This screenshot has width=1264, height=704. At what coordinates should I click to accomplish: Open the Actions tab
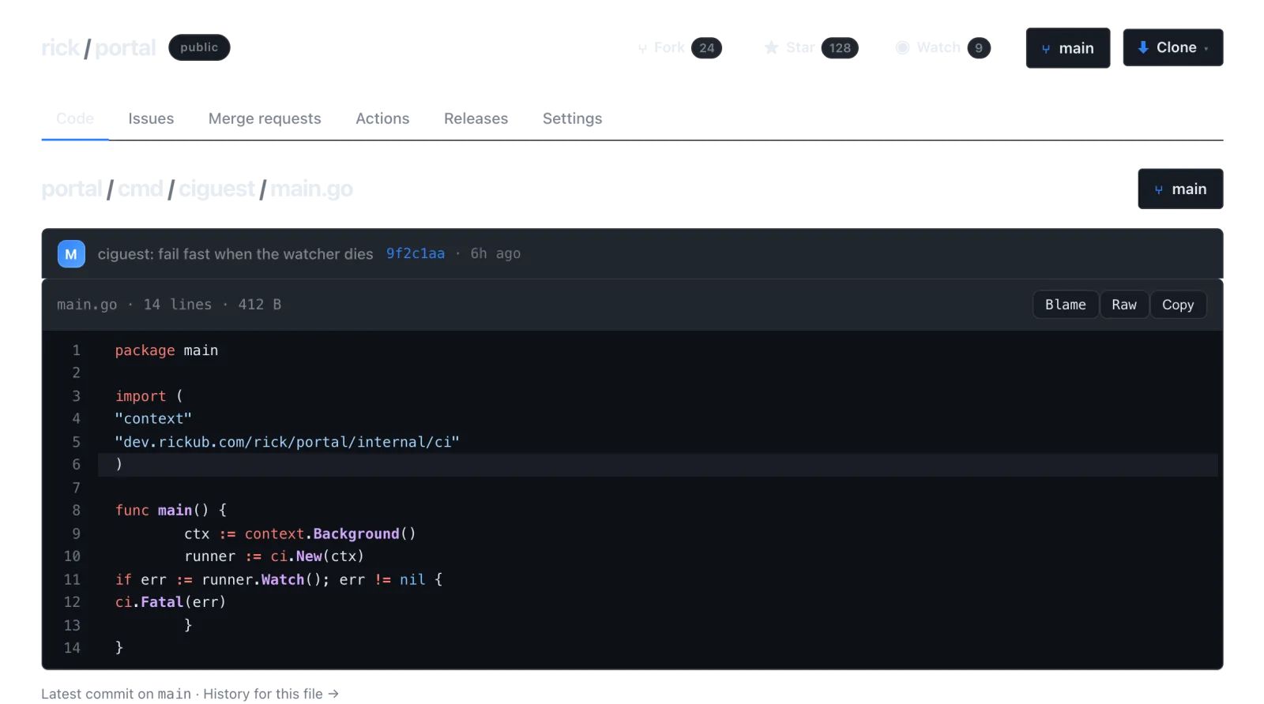(x=382, y=118)
